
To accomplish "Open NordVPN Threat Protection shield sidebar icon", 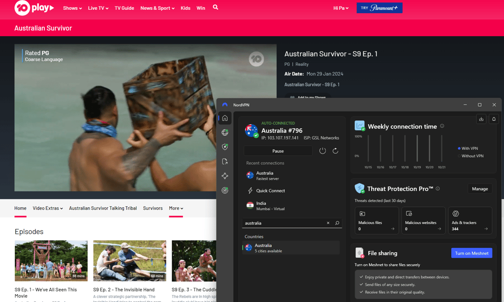I will coord(225,147).
